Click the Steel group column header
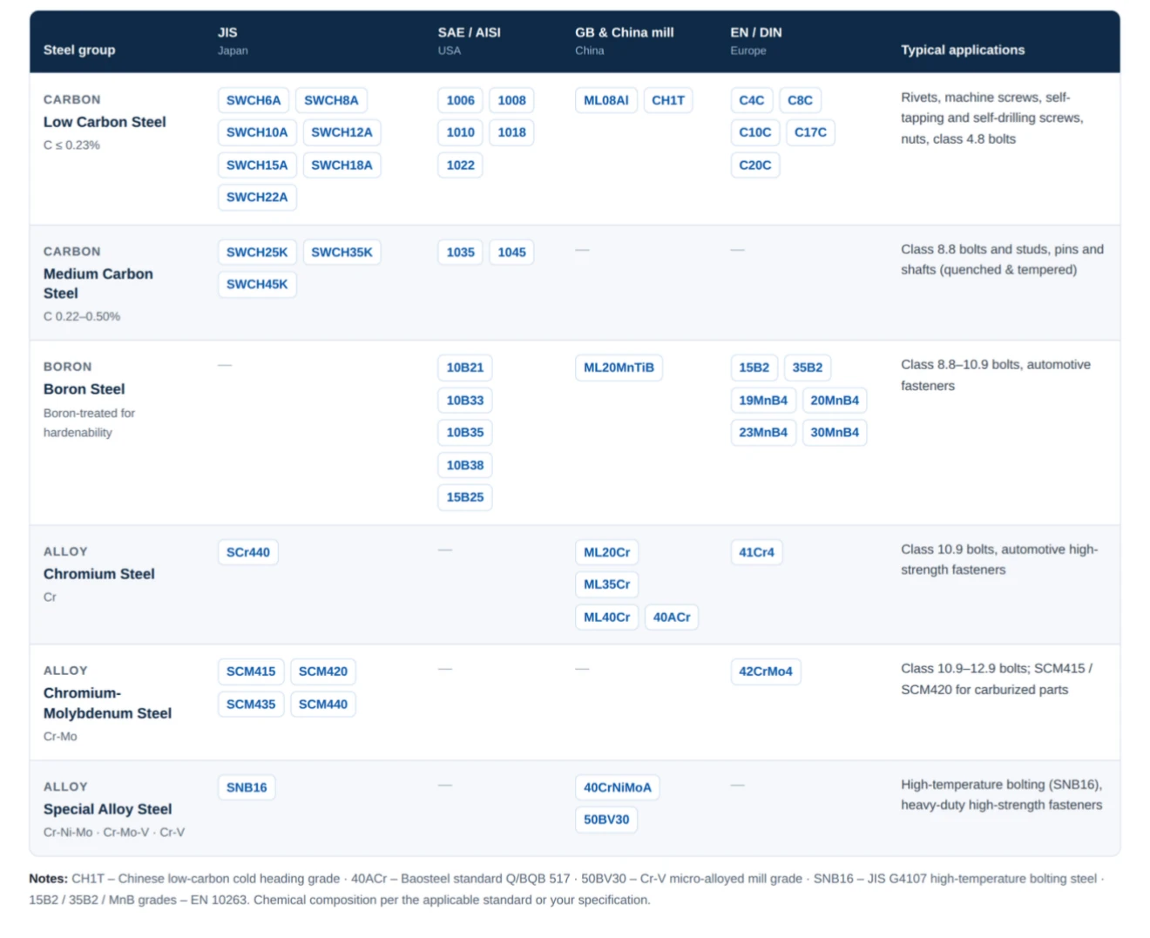1150x938 pixels. coord(79,51)
